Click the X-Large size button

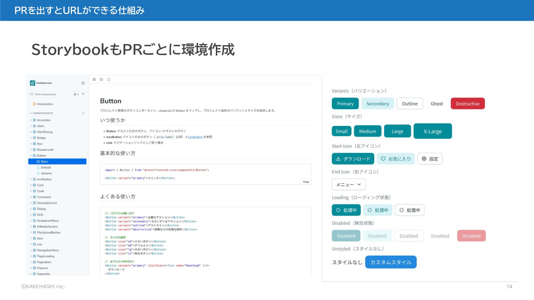pos(433,131)
